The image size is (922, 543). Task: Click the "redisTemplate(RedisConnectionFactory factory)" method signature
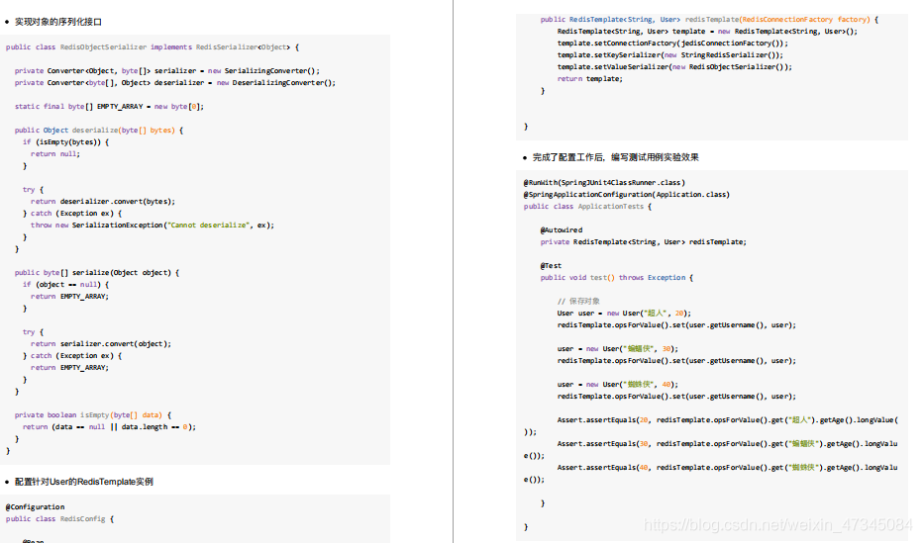(x=710, y=20)
